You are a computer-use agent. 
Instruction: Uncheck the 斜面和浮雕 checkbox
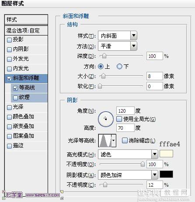pos(9,78)
